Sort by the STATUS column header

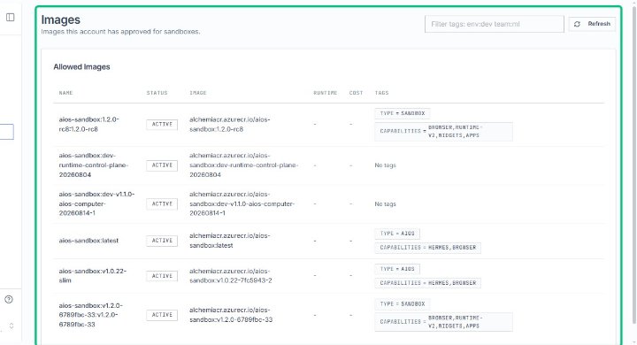point(157,93)
